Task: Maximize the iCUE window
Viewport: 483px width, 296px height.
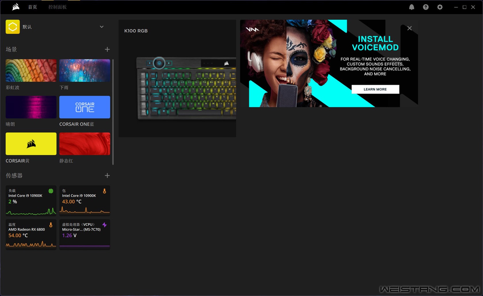Action: tap(465, 7)
